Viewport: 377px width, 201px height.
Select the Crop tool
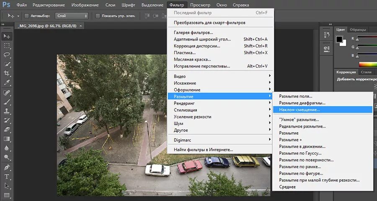(6, 73)
